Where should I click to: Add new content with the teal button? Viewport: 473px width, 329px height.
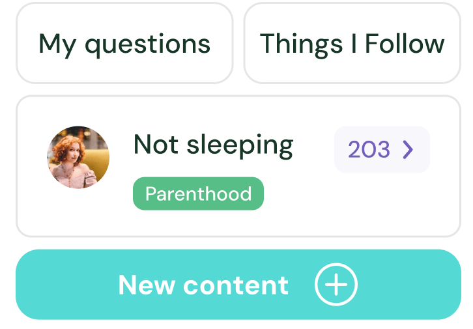(x=238, y=284)
